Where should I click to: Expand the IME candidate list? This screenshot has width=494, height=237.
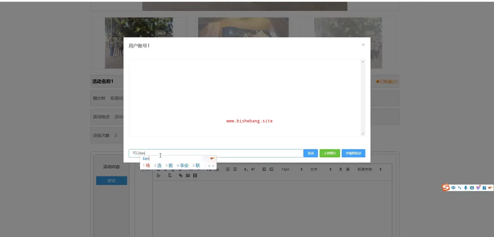point(213,166)
